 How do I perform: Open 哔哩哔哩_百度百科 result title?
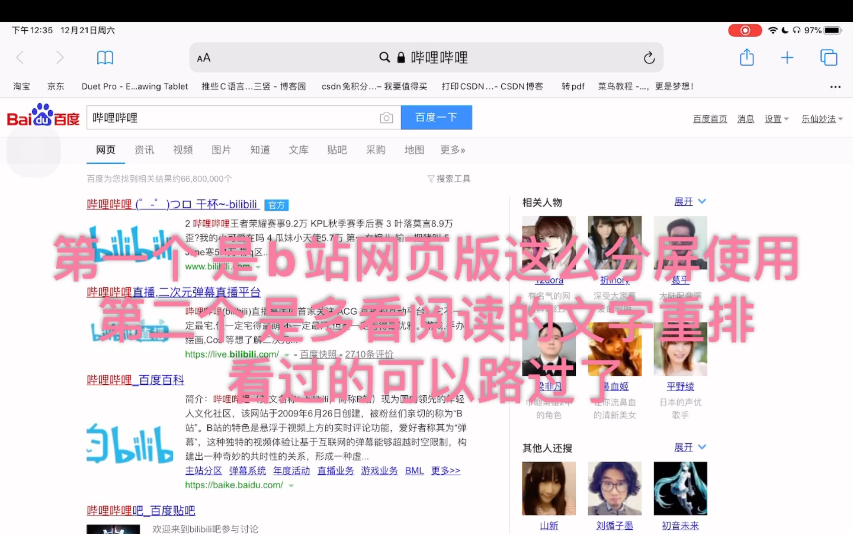[x=135, y=380]
